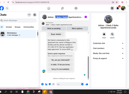Click the Aa message input box
The height and width of the screenshot is (94, 129).
point(69,84)
